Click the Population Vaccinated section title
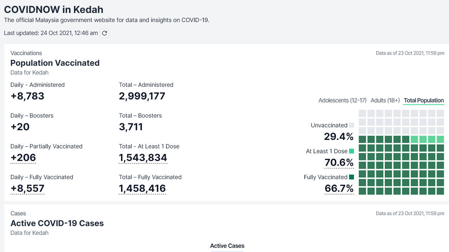The image size is (449, 252). pyautogui.click(x=55, y=63)
